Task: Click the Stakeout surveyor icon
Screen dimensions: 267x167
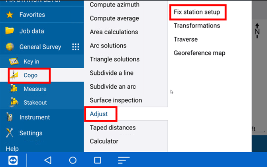Action: pyautogui.click(x=14, y=102)
